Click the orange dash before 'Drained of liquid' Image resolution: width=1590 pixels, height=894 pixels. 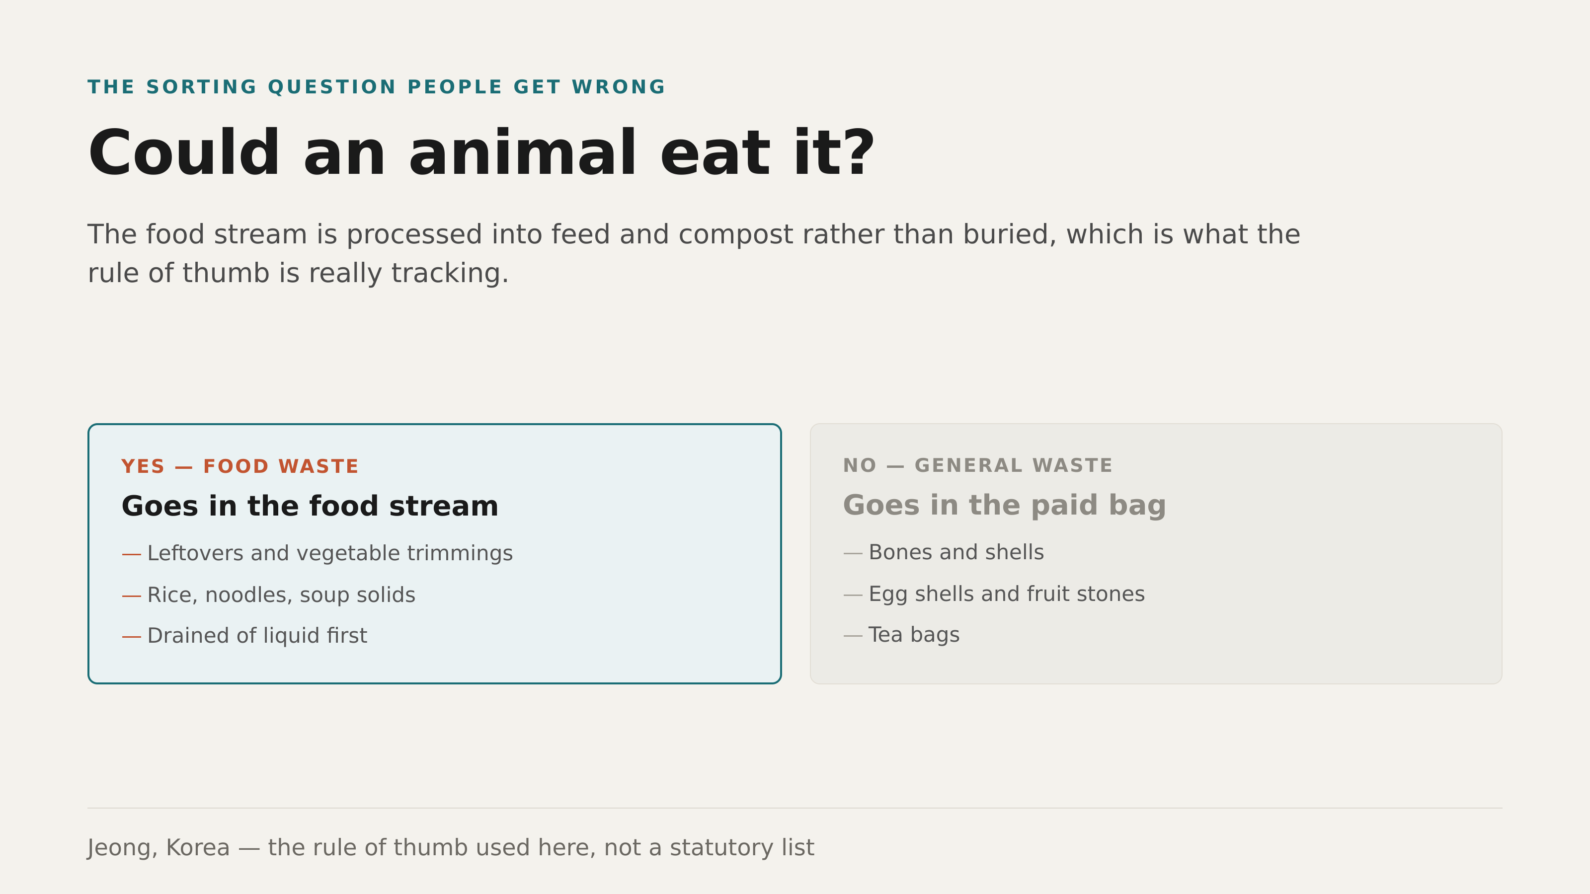coord(132,636)
